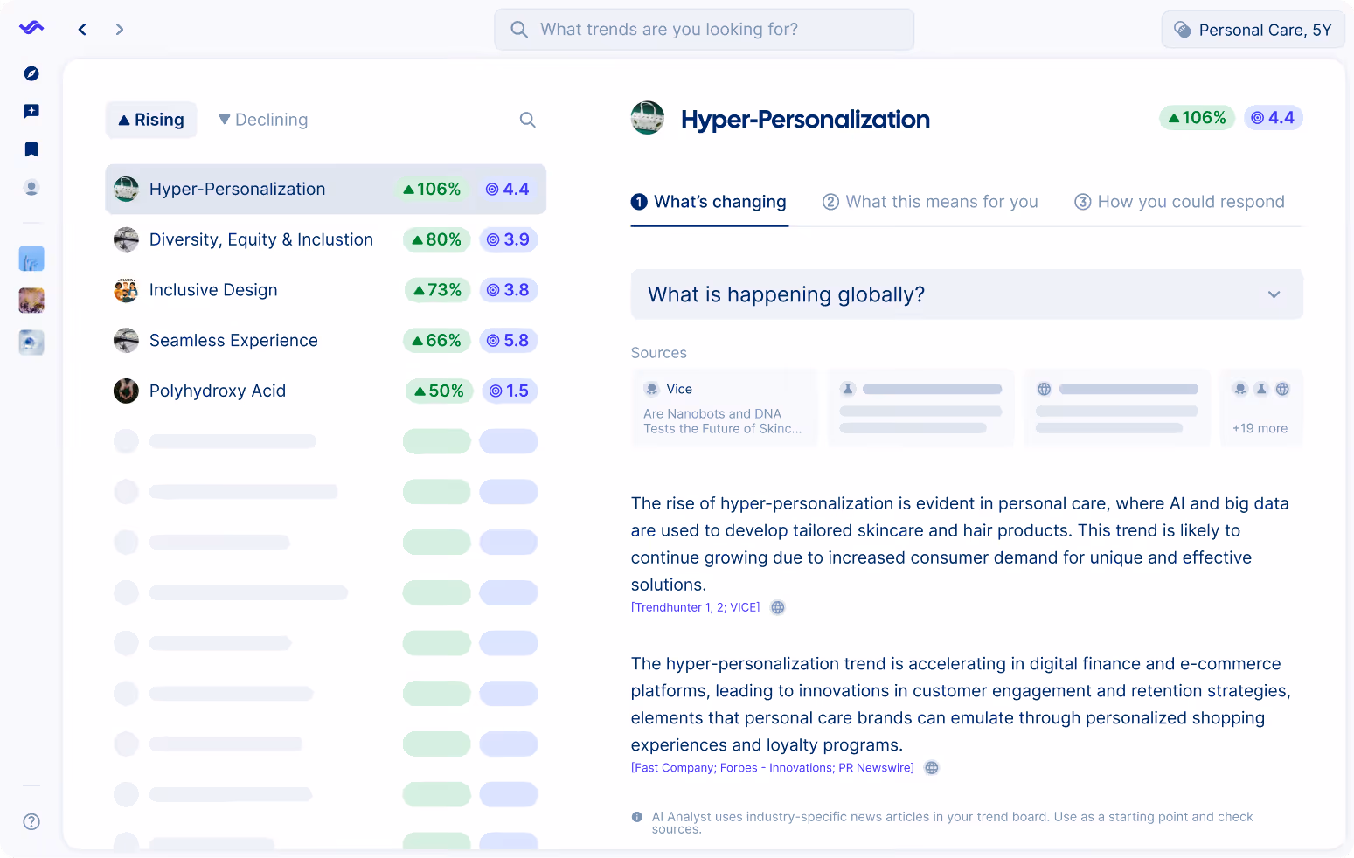Click the 50% growth badge
The height and width of the screenshot is (858, 1354).
440,391
